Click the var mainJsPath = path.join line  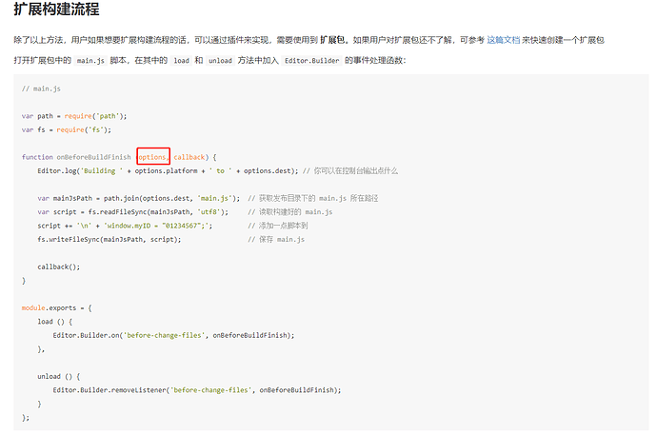click(139, 198)
